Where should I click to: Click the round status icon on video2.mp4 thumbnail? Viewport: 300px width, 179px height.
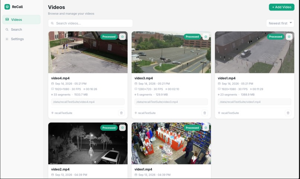[x=122, y=128]
